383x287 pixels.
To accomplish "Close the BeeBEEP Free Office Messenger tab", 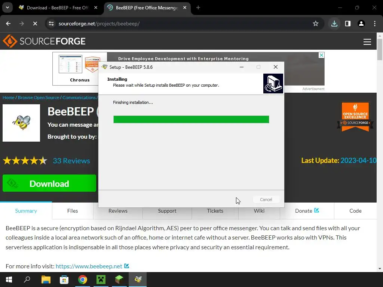I will [185, 7].
